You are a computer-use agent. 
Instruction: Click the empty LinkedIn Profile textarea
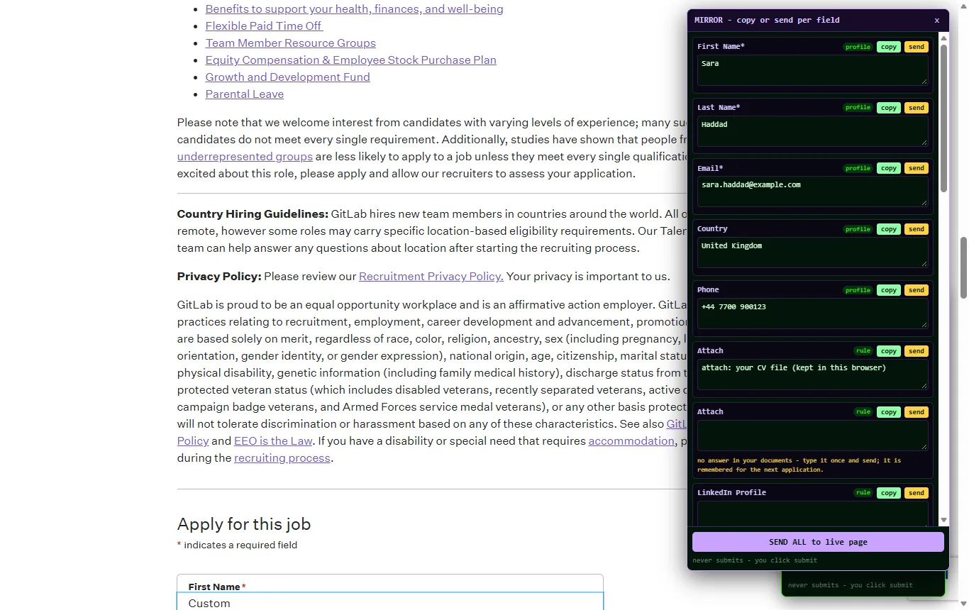click(x=812, y=514)
